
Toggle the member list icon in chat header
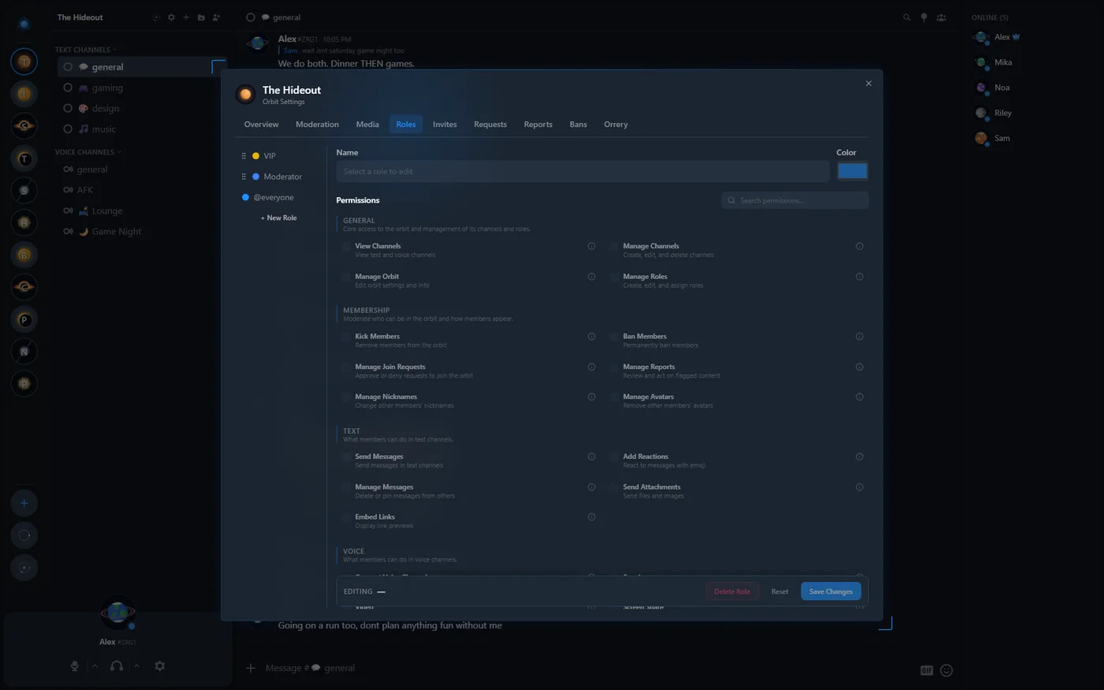coord(942,17)
